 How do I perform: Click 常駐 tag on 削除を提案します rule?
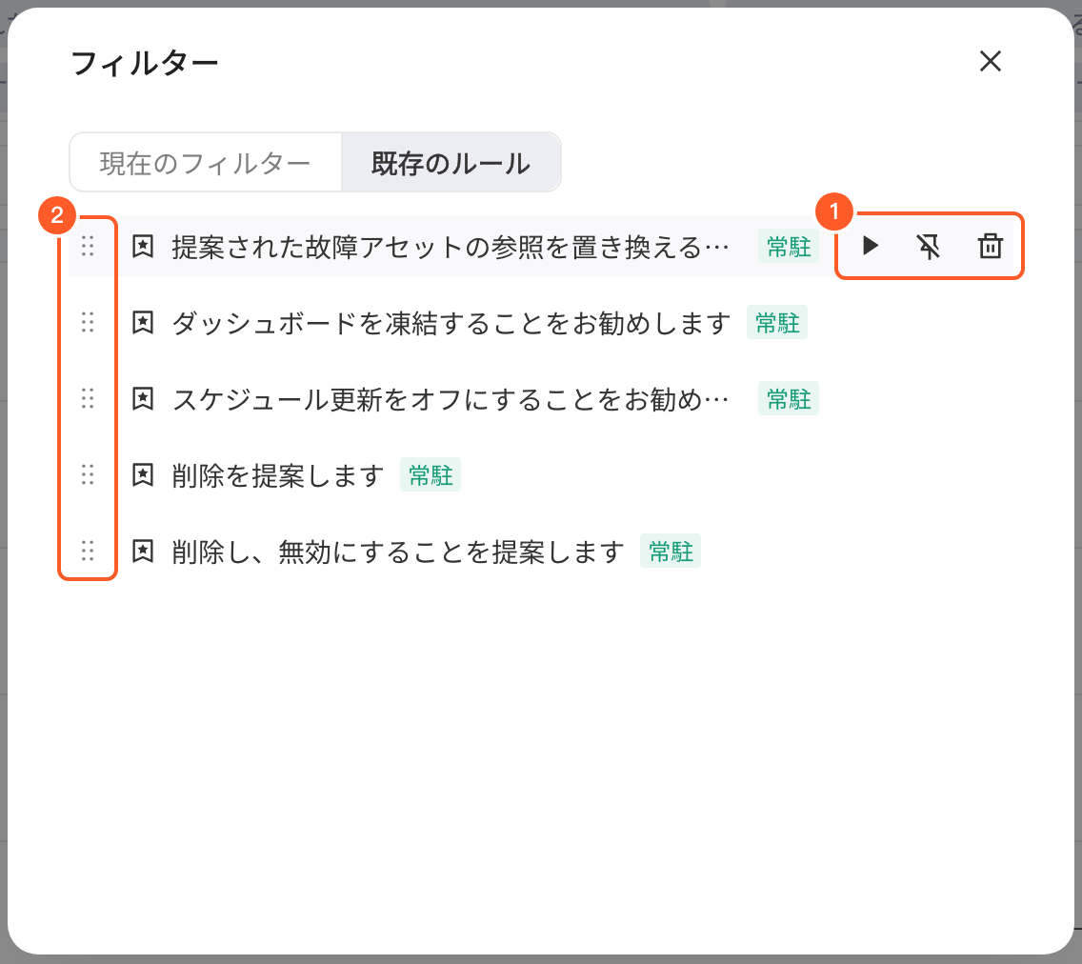[x=431, y=474]
